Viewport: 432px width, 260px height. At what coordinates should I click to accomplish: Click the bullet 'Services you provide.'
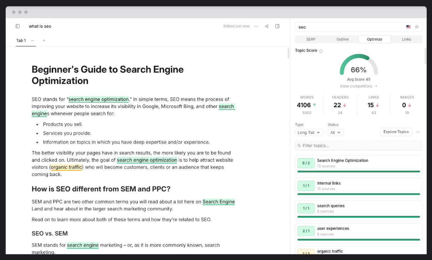click(67, 133)
